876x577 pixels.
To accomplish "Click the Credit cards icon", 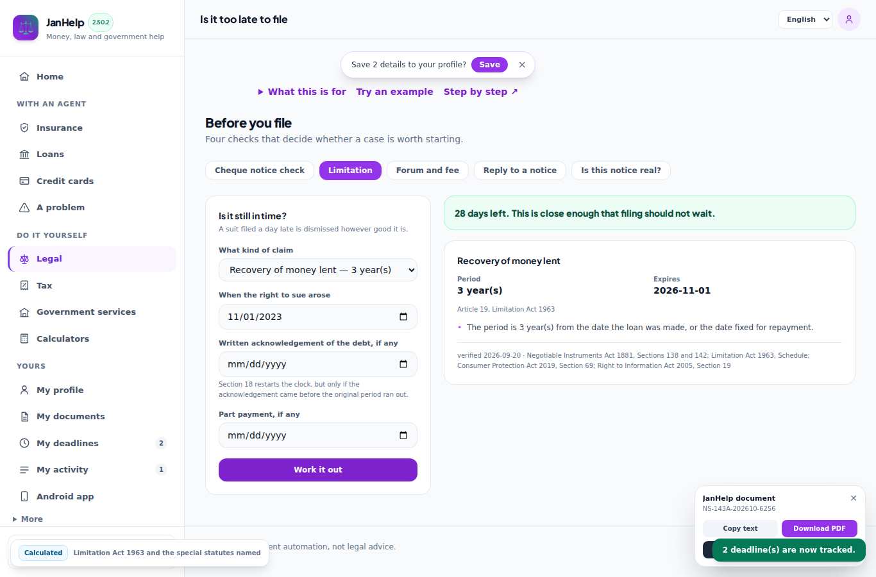I will point(24,181).
